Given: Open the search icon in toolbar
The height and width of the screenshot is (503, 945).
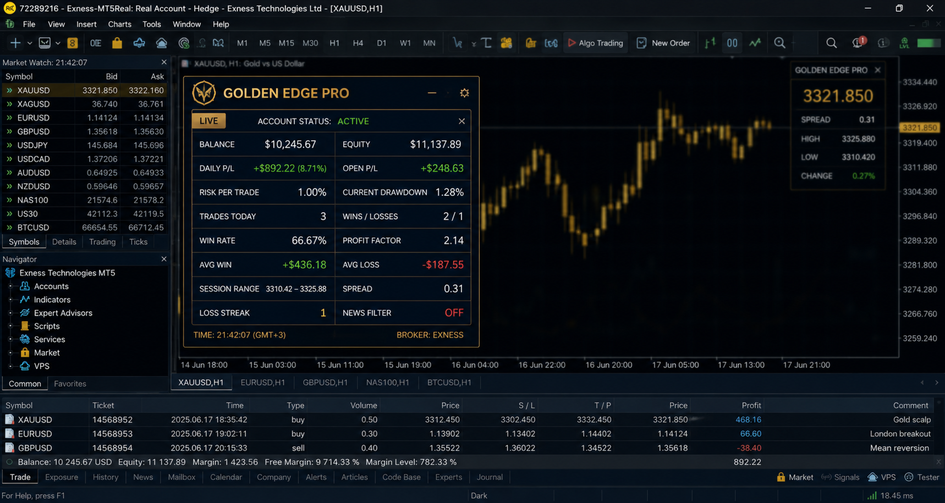Looking at the screenshot, I should coord(831,43).
